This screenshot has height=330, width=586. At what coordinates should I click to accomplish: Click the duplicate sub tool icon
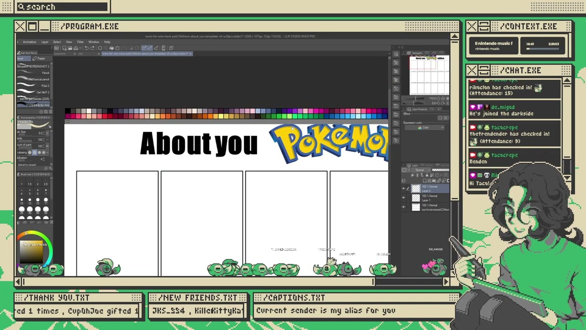pyautogui.click(x=46, y=111)
